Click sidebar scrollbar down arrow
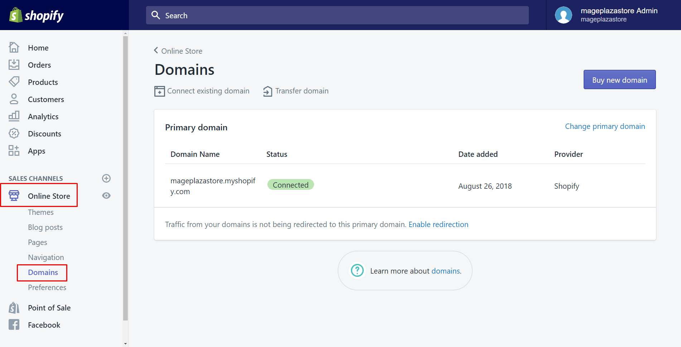Image resolution: width=681 pixels, height=347 pixels. click(x=125, y=343)
